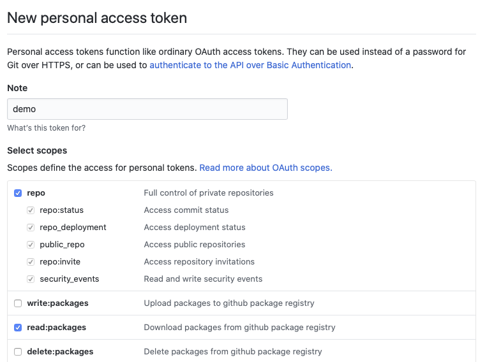This screenshot has width=487, height=362.
Task: Click the repo_deployment label text
Action: 73,228
